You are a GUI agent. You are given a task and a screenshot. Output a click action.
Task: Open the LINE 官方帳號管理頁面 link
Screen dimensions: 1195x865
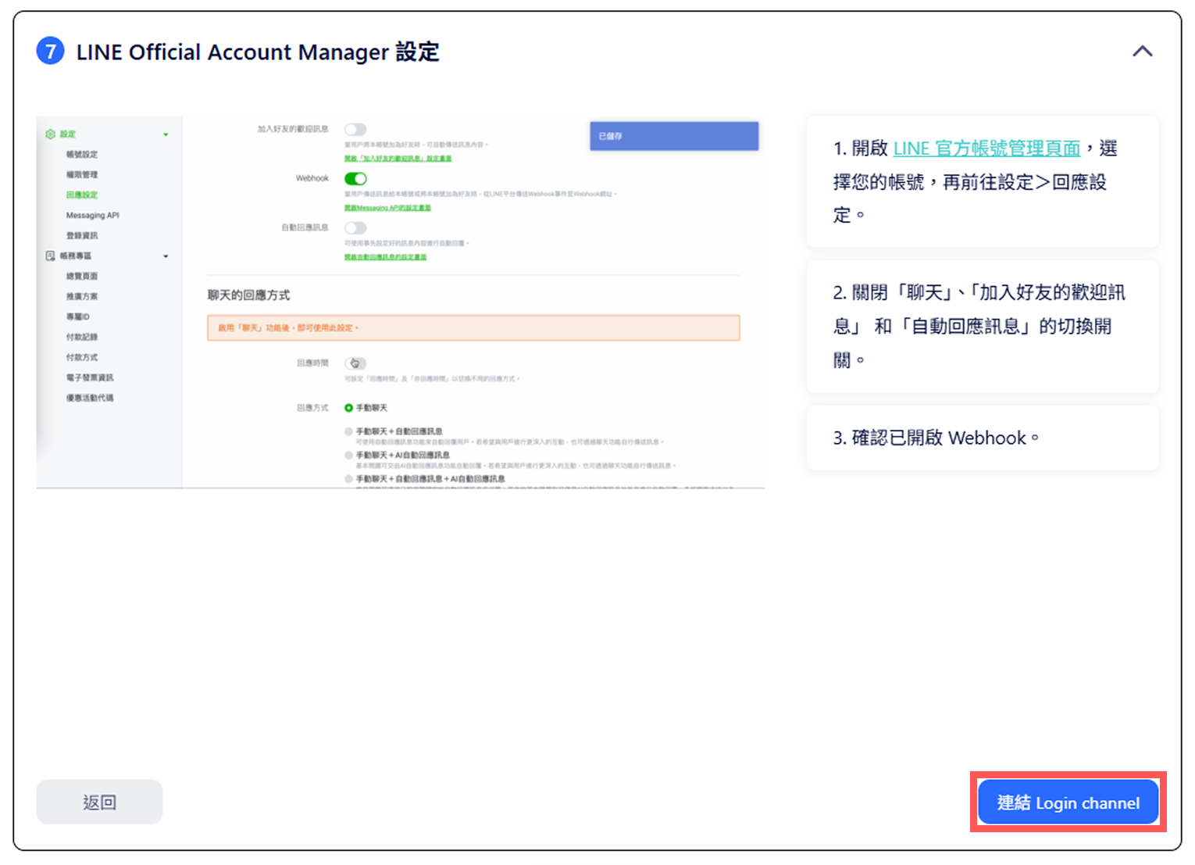[986, 148]
